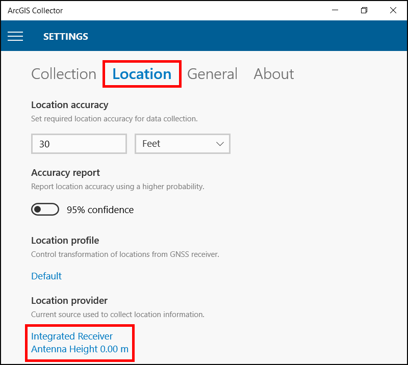
Task: Open the hamburger navigation menu
Action: pyautogui.click(x=15, y=36)
